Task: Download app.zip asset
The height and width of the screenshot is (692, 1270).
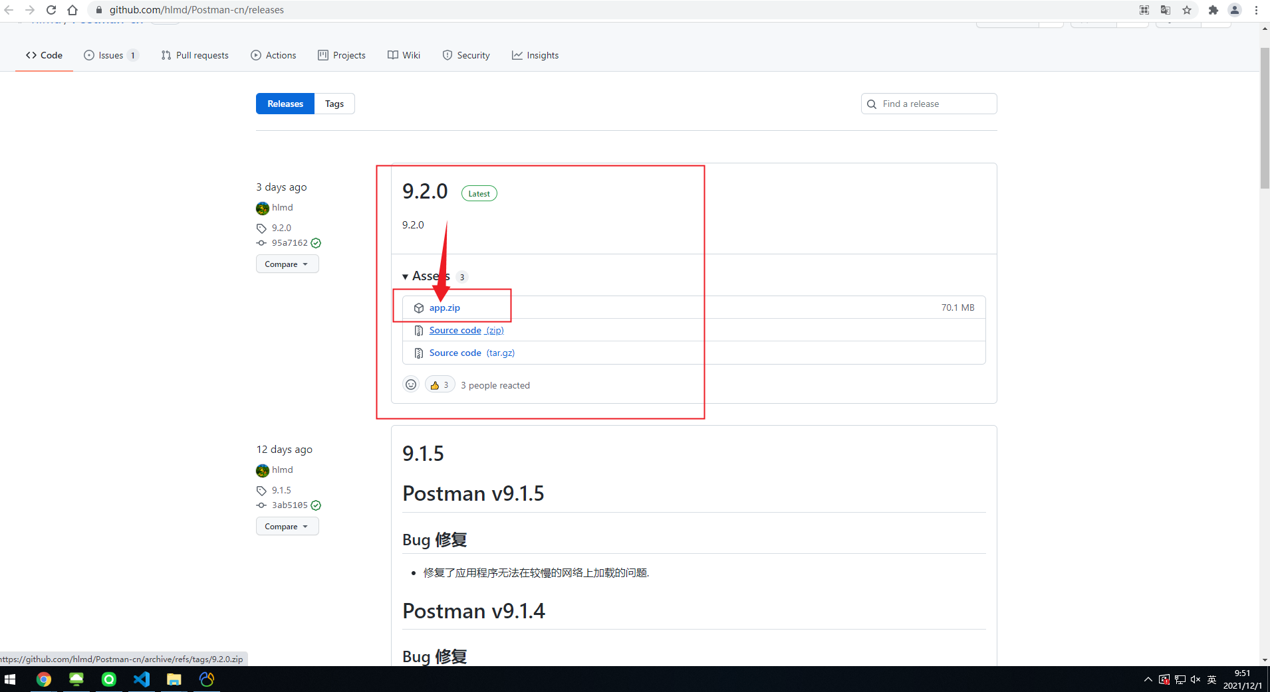Action: pyautogui.click(x=444, y=307)
